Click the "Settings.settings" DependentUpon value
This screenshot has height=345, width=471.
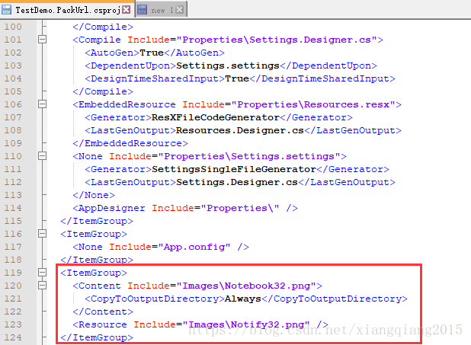[228, 65]
